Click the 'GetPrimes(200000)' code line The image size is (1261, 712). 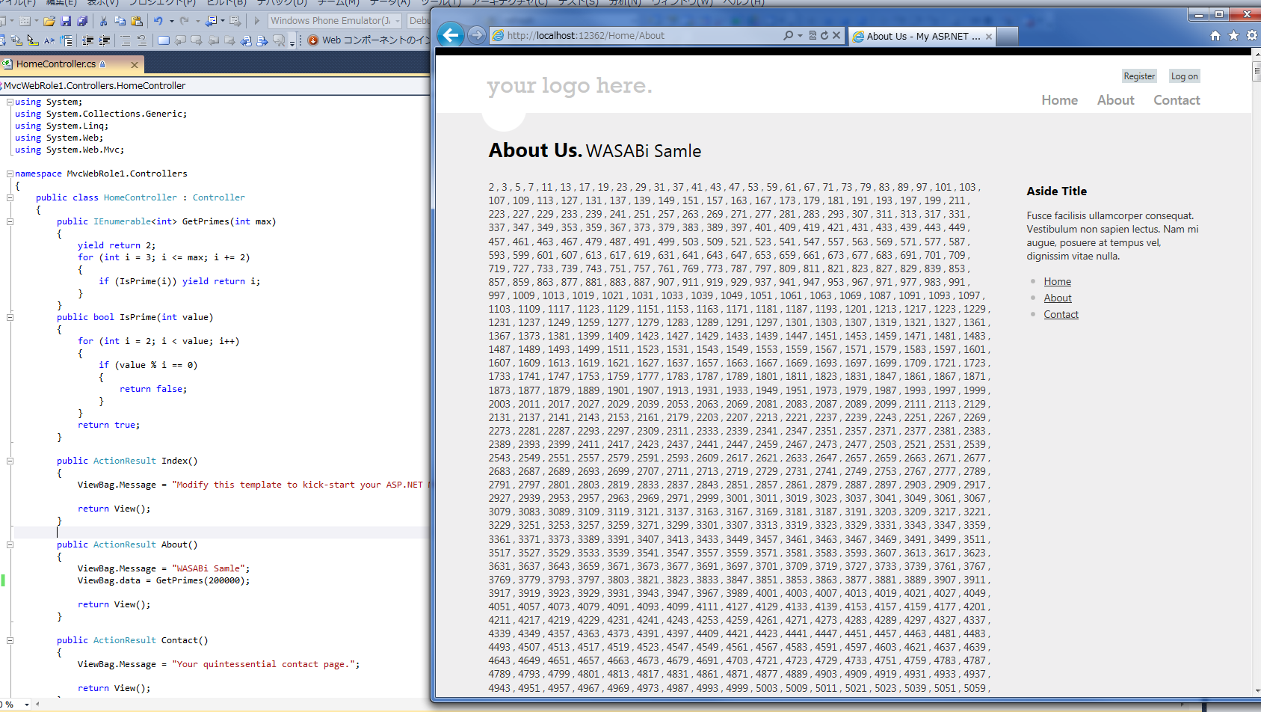point(164,580)
